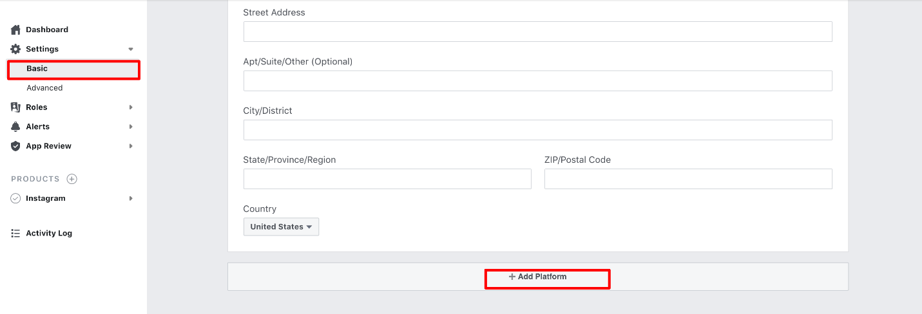The height and width of the screenshot is (314, 922).
Task: Click the Dashboard home icon
Action: pos(15,30)
